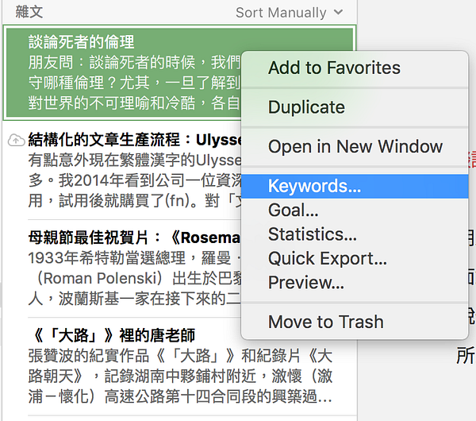Open Preview… from the context menu

coord(306,283)
